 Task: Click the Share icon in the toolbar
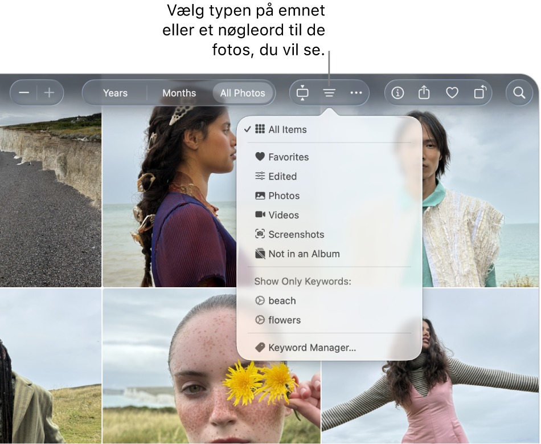[x=424, y=92]
